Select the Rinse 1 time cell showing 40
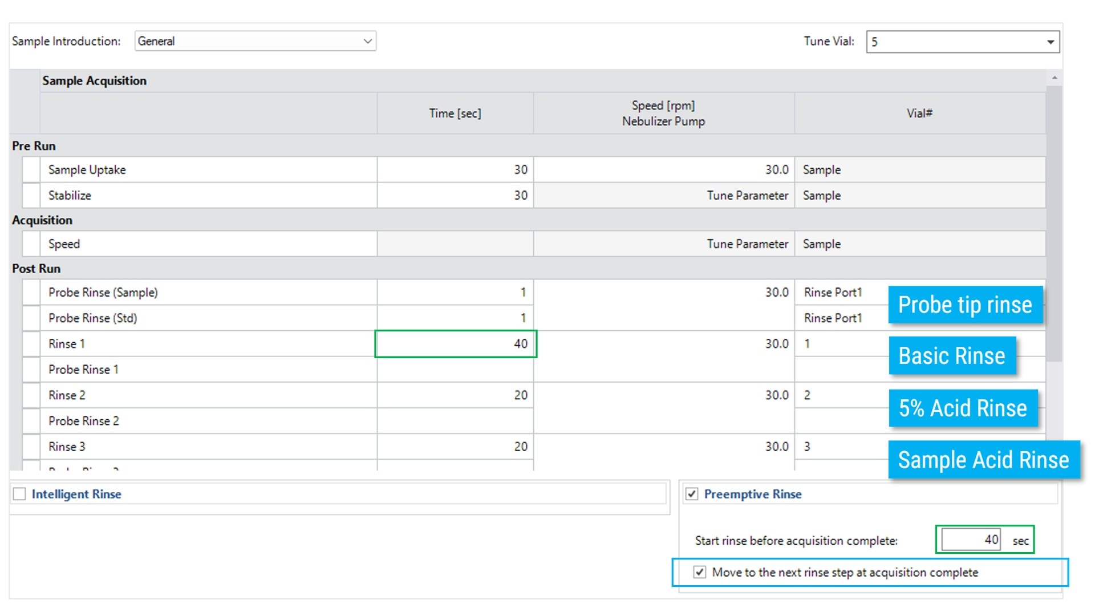The height and width of the screenshot is (616, 1095). pos(456,344)
